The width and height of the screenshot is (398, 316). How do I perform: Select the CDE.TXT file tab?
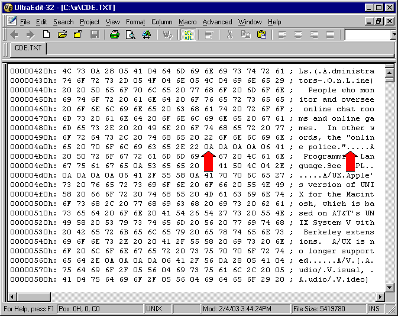point(28,48)
